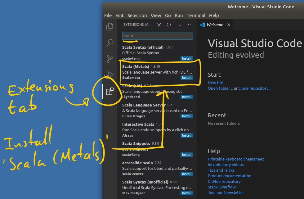Viewport: 304px width, 199px height.
Task: Open extensions More Actions ellipsis menu
Action: pos(189,25)
